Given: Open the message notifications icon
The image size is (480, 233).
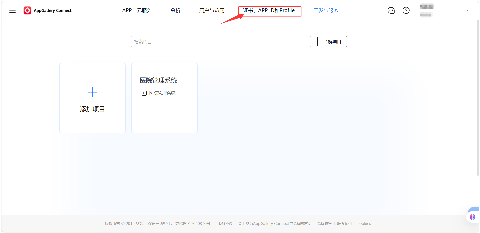Looking at the screenshot, I should (x=391, y=10).
